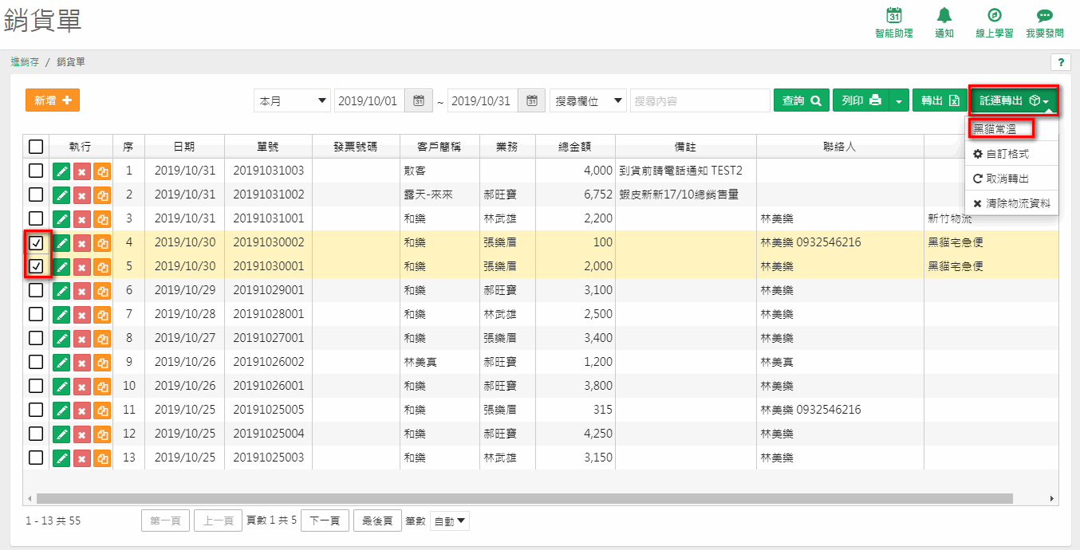Open the 線上學習 compass icon
This screenshot has height=550, width=1080.
click(995, 15)
